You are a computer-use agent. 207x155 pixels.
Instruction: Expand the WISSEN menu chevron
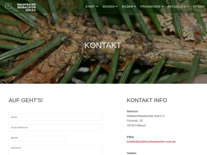click(x=116, y=6)
